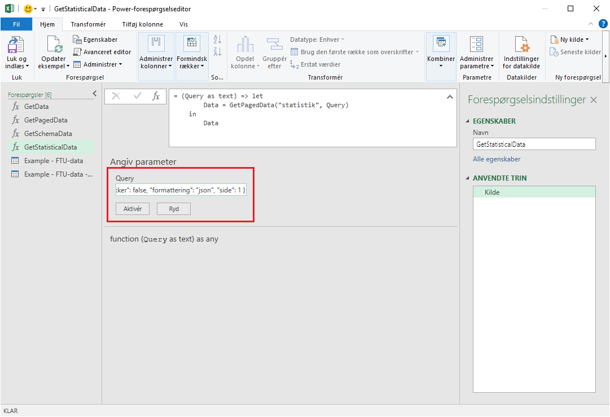
Task: Click into the Query parameter field
Action: [x=181, y=191]
